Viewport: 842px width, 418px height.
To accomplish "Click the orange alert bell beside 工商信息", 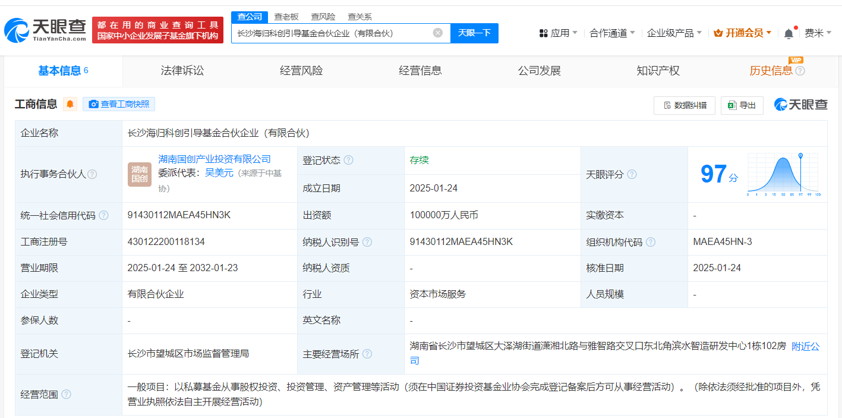I will point(70,105).
